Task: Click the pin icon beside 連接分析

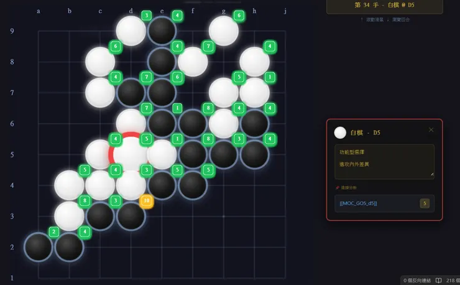Action: click(x=338, y=187)
